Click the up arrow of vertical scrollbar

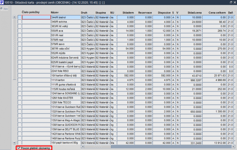[x=14, y=17]
